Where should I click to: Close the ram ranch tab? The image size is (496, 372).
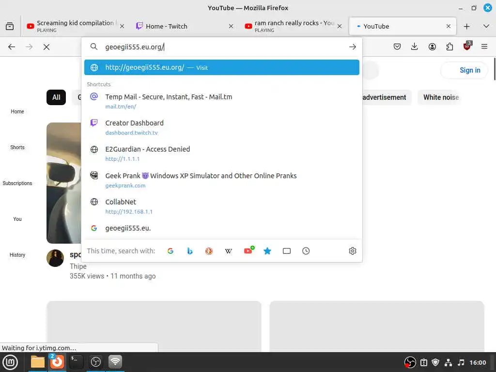point(340,26)
